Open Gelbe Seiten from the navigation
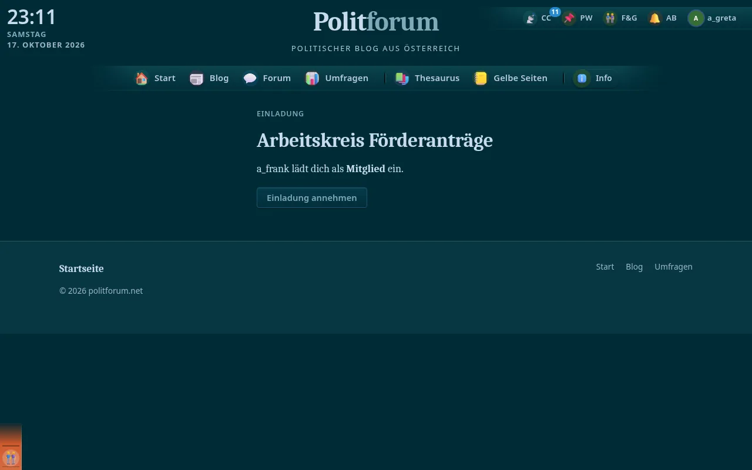 click(521, 78)
